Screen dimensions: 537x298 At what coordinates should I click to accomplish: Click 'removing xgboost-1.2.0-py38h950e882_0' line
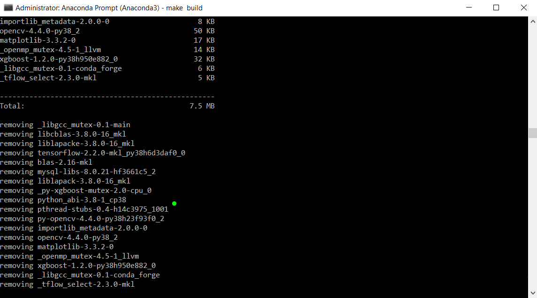point(78,266)
